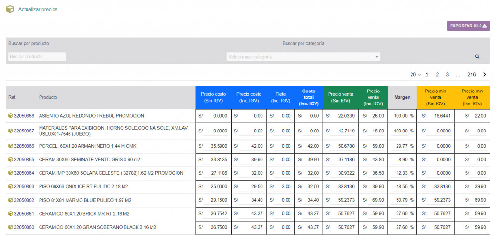
Task: Edit Precio venta Inc. IGV for ASIENTO AZUL
Action: (376, 116)
